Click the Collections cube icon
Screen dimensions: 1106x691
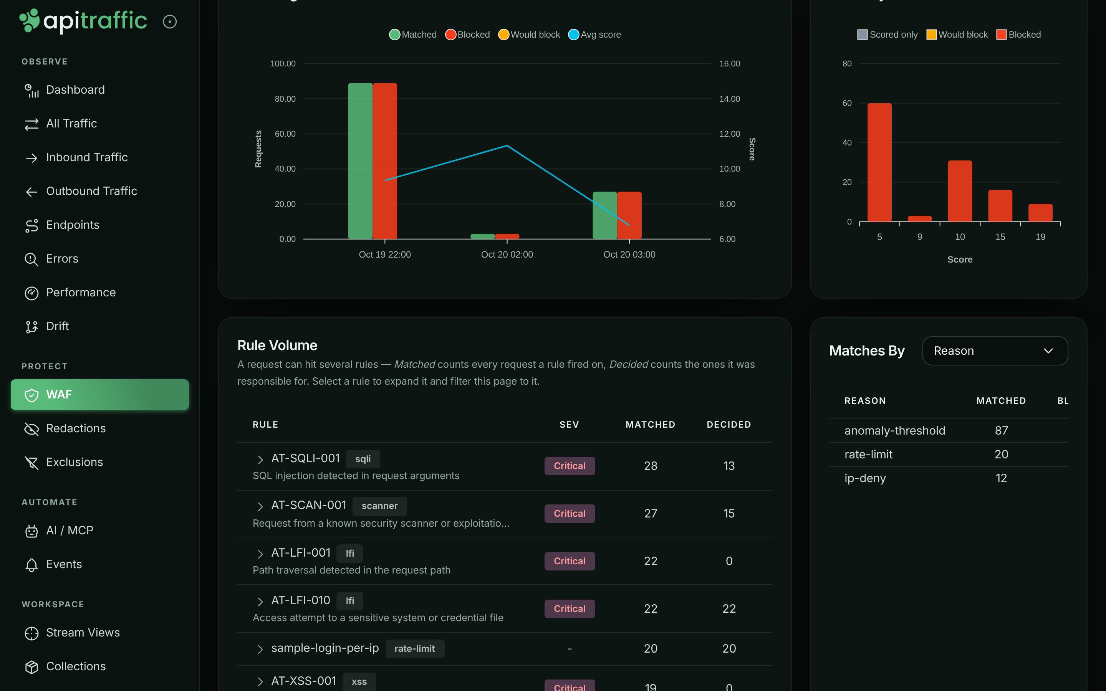tap(31, 667)
